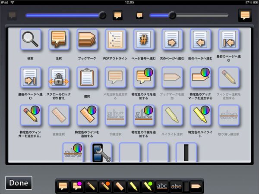The height and width of the screenshot is (194, 259).
Task: Select the 前のページへ進む arrow icon
Action: coord(200,39)
